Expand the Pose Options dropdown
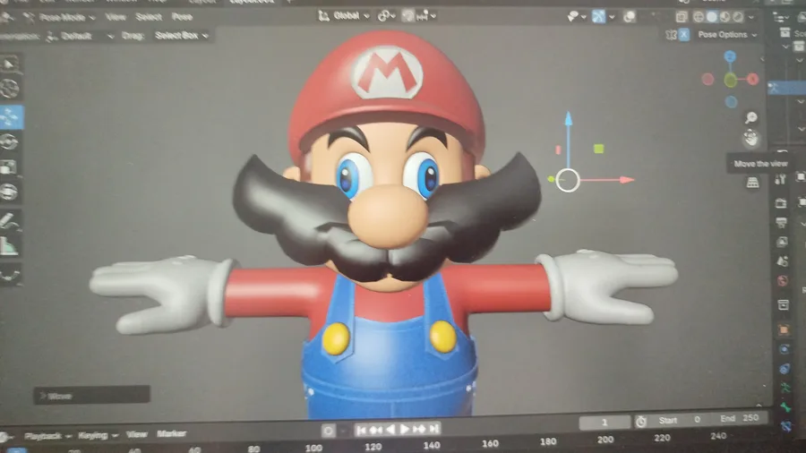This screenshot has height=453, width=806. click(727, 34)
